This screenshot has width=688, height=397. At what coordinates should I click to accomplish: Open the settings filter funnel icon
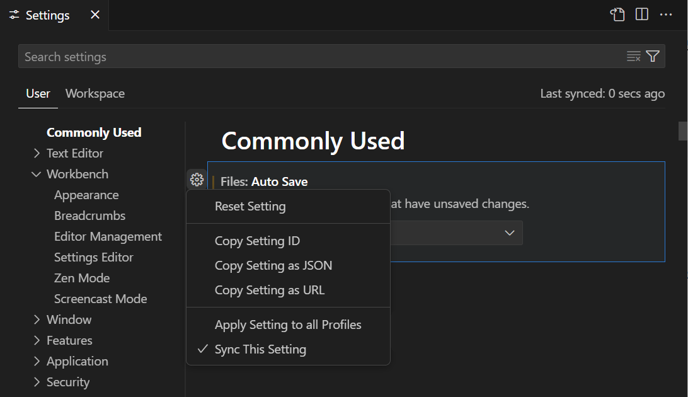pos(653,56)
